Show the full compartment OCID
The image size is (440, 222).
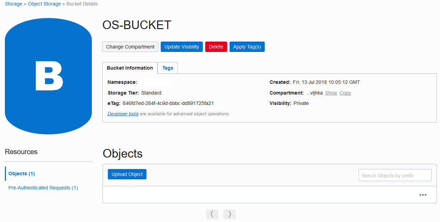tap(331, 93)
